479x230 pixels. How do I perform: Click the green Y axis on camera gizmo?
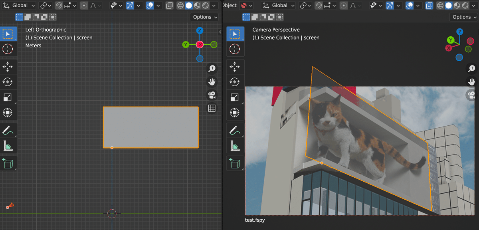click(451, 40)
